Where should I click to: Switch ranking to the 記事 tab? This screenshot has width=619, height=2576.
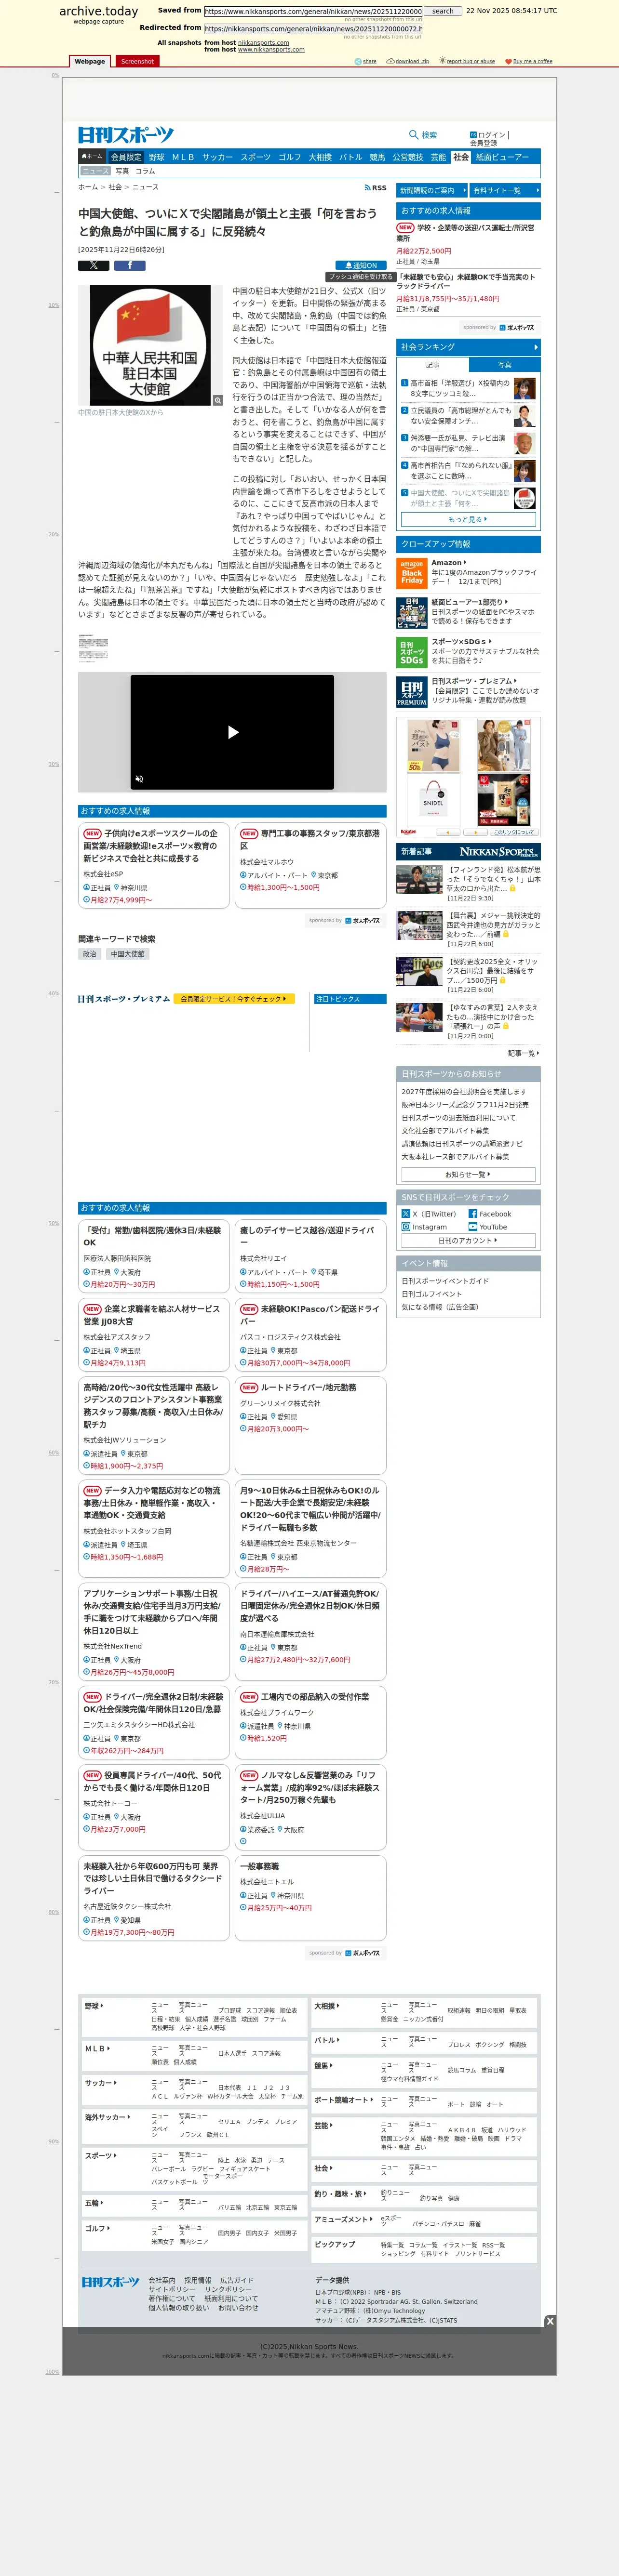click(x=432, y=365)
